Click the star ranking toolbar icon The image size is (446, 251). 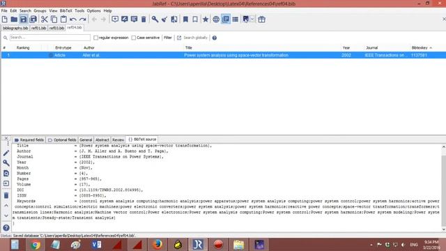click(x=206, y=20)
